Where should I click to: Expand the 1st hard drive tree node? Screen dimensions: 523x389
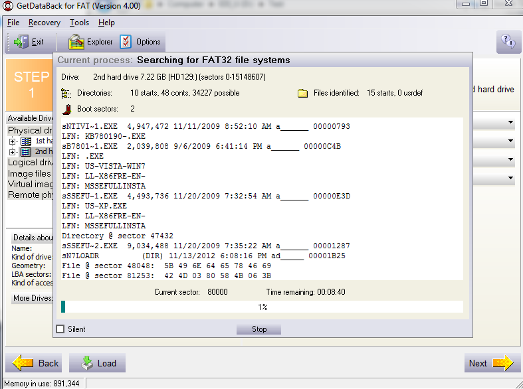pos(13,141)
